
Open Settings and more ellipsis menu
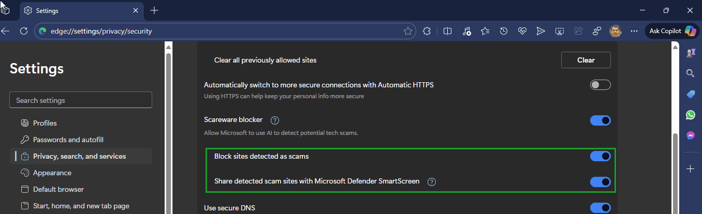[634, 31]
